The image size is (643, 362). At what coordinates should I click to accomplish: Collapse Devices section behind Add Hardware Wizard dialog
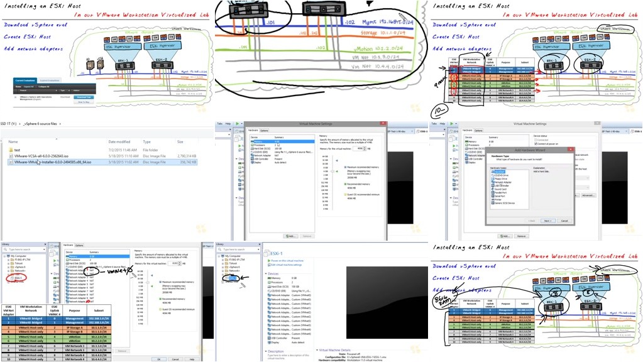click(x=451, y=158)
